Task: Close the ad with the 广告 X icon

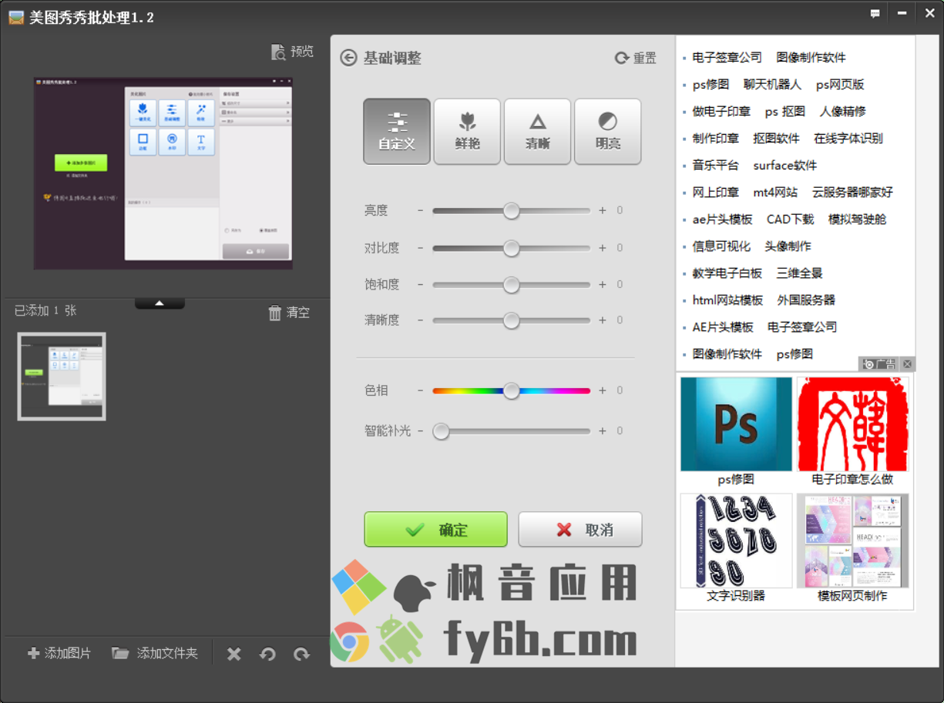Action: 907,364
